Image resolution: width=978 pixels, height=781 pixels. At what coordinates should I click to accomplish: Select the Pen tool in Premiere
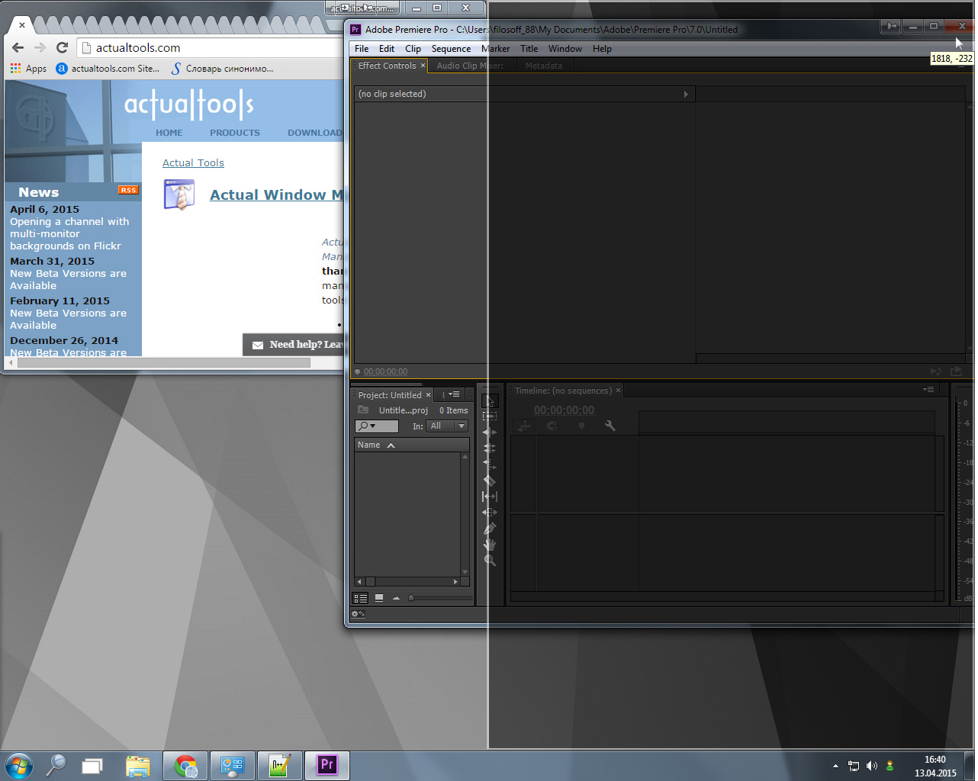tap(490, 529)
